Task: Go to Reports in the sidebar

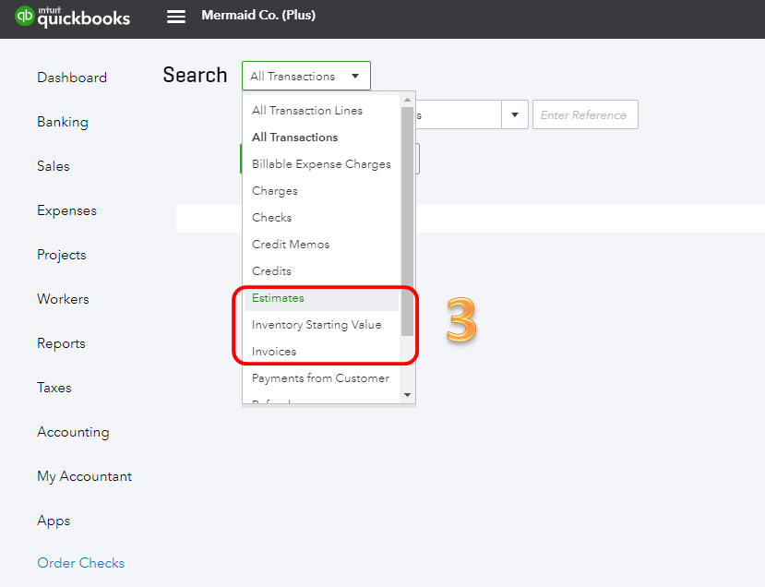Action: point(61,343)
